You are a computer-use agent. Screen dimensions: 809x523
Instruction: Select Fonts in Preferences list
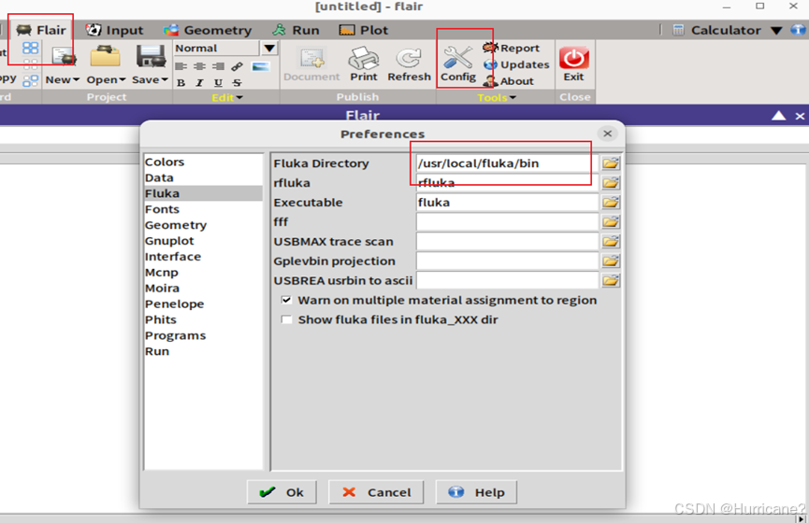tap(203, 209)
